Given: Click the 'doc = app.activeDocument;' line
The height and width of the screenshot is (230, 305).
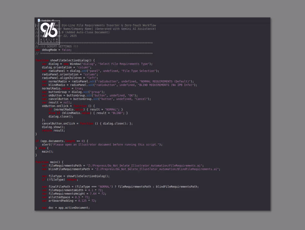Looking at the screenshot, I should (x=66, y=208).
